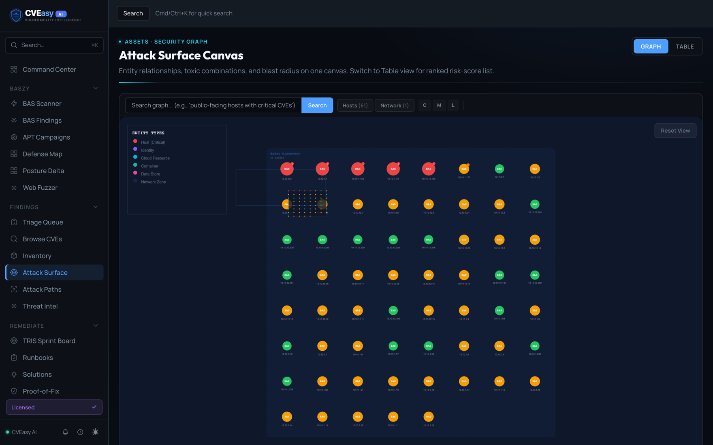Click the Data Store pink legend dot
Image resolution: width=713 pixels, height=445 pixels.
point(135,173)
